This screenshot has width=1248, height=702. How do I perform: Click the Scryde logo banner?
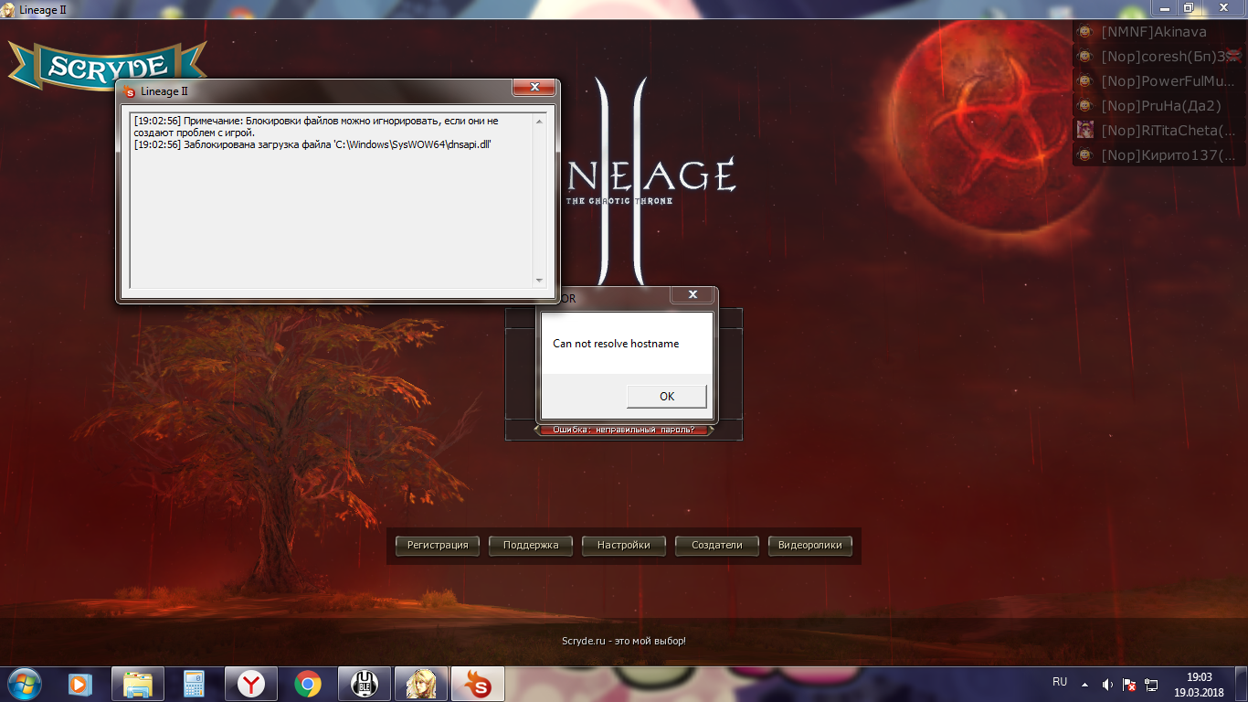[106, 68]
